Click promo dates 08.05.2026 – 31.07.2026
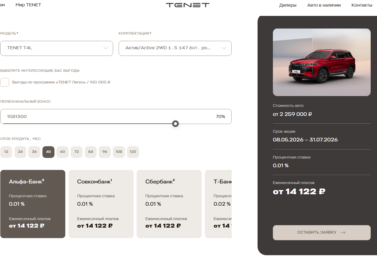377x257 pixels. tap(305, 140)
